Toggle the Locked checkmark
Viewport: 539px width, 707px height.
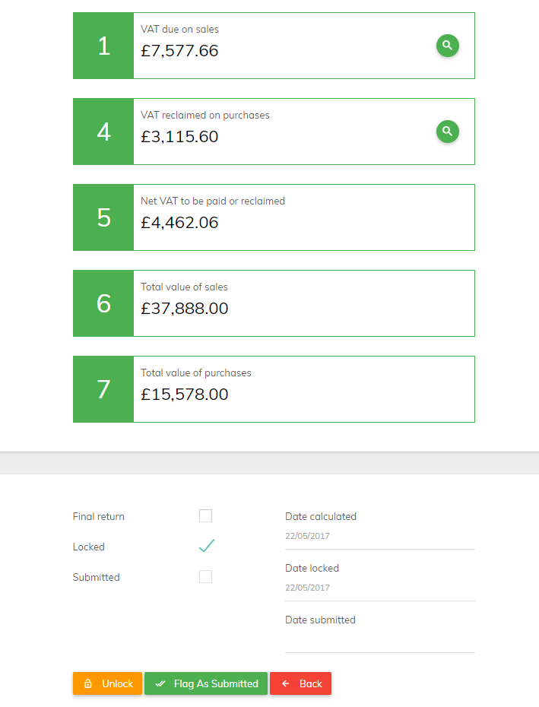pyautogui.click(x=207, y=546)
